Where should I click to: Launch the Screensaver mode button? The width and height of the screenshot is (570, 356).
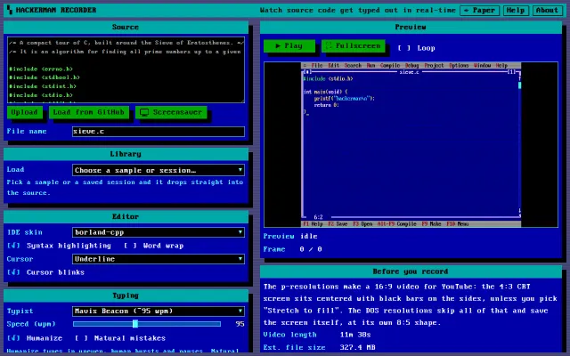point(171,112)
